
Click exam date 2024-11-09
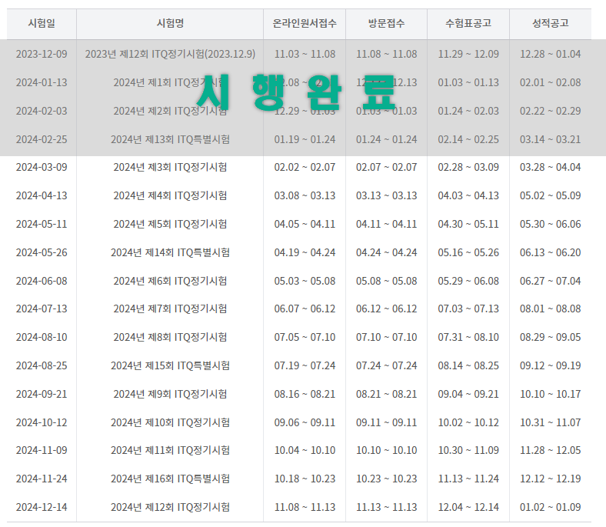[x=42, y=450]
